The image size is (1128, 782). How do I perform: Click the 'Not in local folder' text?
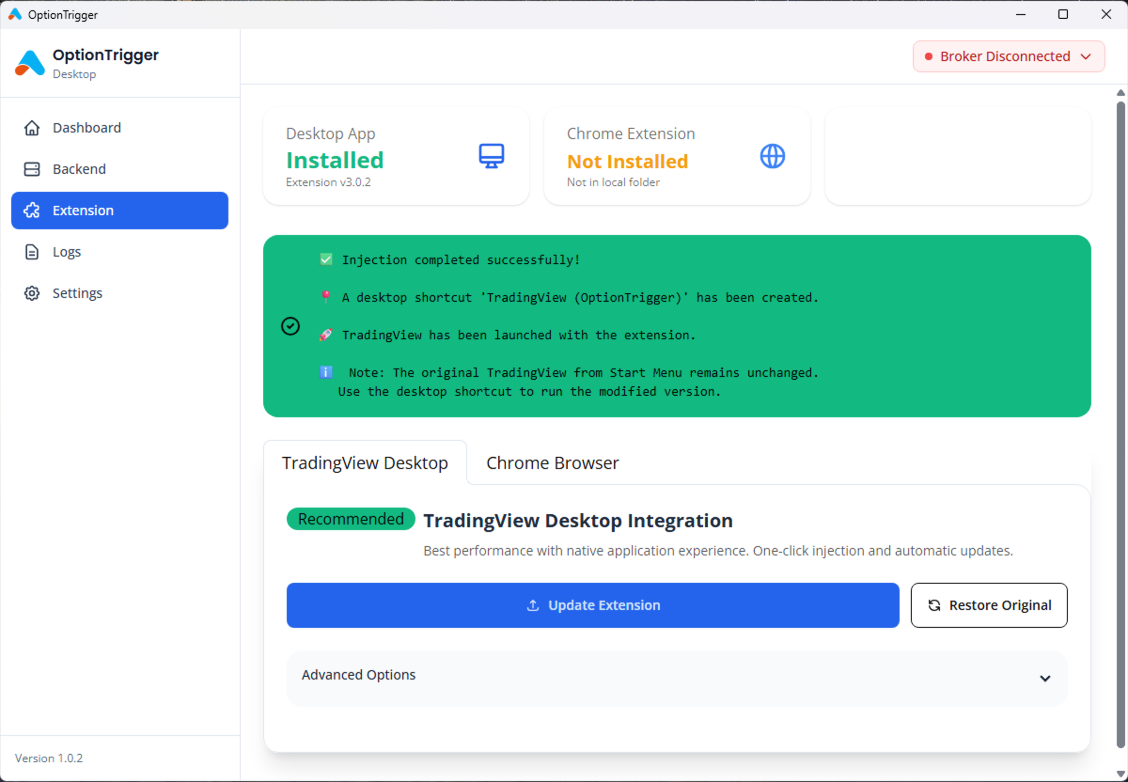click(x=613, y=182)
